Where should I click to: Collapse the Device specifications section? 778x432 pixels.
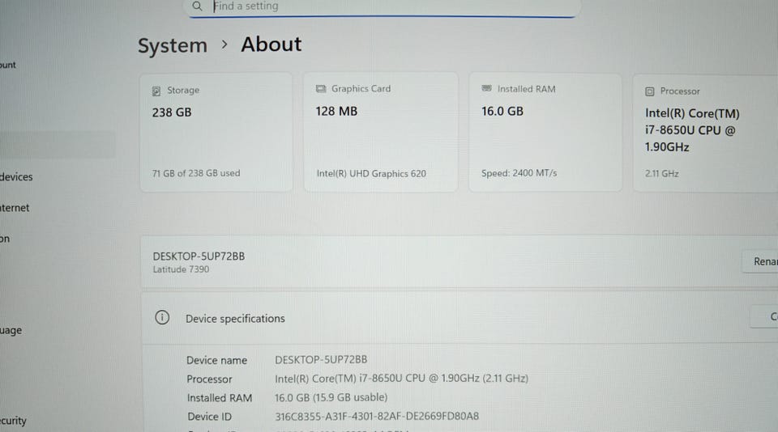pos(459,318)
